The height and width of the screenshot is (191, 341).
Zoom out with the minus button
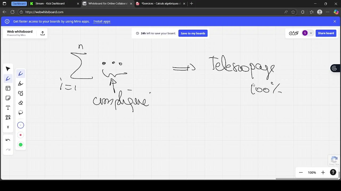click(301, 172)
